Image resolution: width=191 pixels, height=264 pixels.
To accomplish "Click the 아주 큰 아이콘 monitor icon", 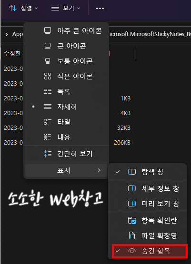I will 48,30.
